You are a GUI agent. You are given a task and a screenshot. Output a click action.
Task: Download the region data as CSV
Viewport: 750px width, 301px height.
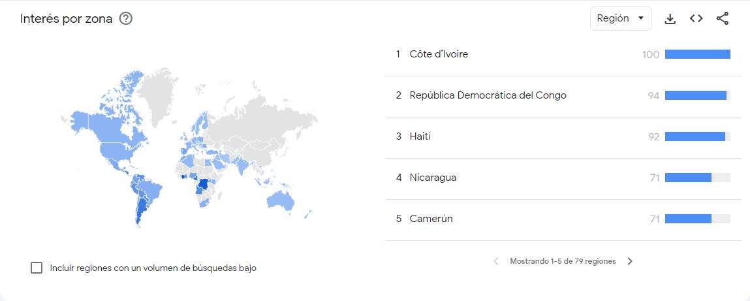670,19
